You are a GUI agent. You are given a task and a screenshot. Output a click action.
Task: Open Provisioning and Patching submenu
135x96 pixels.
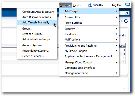[x=89, y=46]
